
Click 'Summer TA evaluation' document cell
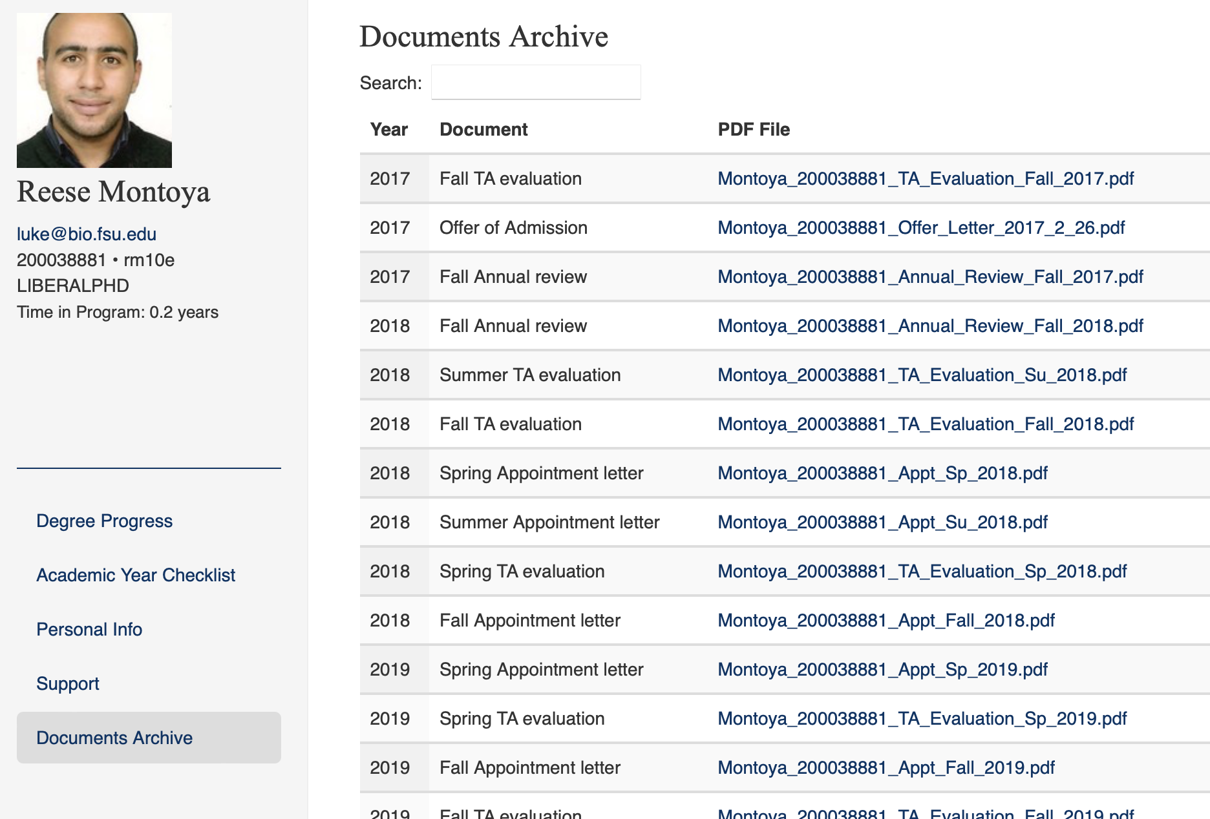point(530,375)
